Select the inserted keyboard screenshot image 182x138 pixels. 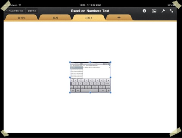[x=90, y=77]
